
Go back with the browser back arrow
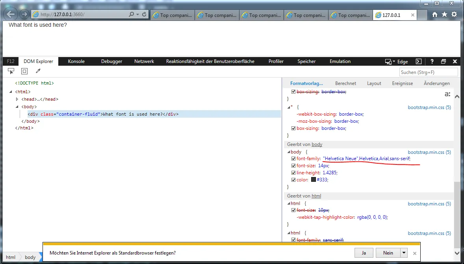pos(10,14)
